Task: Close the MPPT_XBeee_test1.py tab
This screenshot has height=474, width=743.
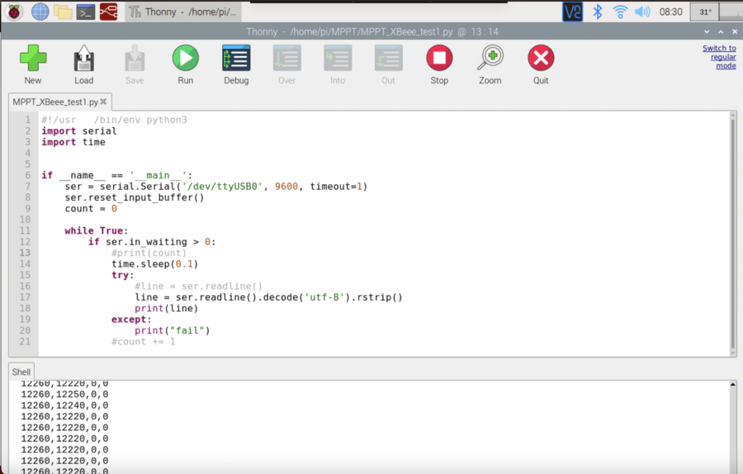Action: click(x=105, y=102)
